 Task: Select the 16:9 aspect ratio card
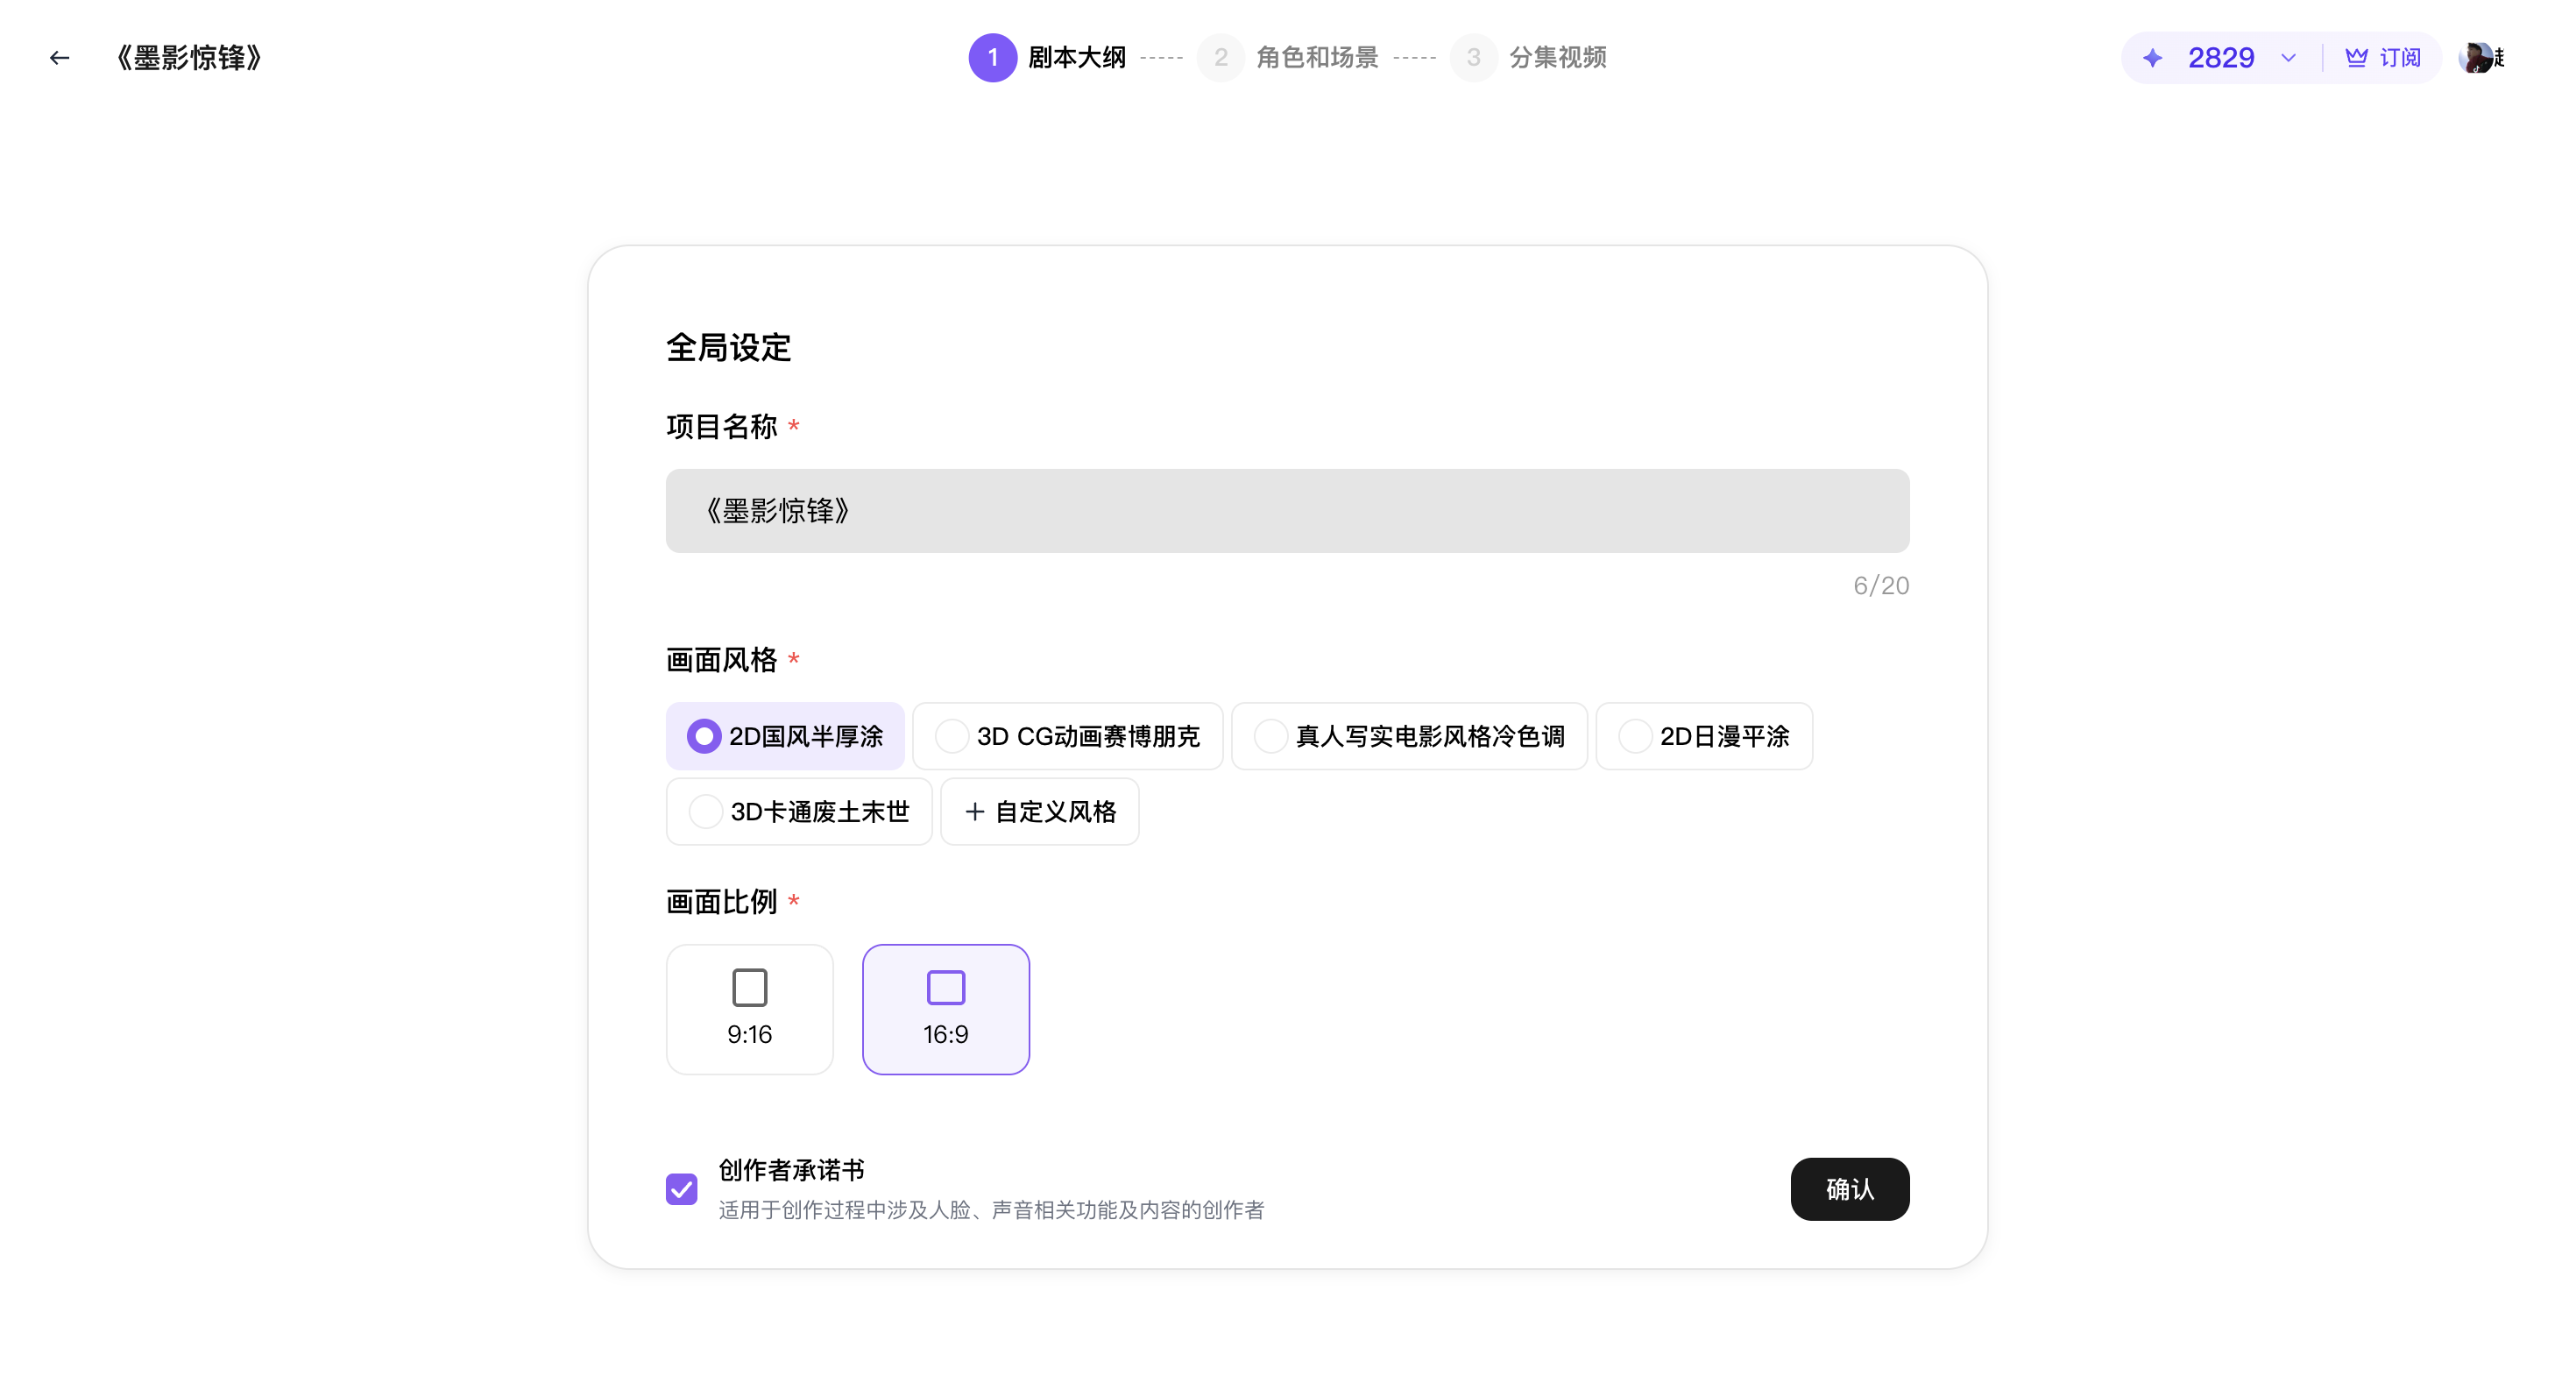click(945, 1009)
